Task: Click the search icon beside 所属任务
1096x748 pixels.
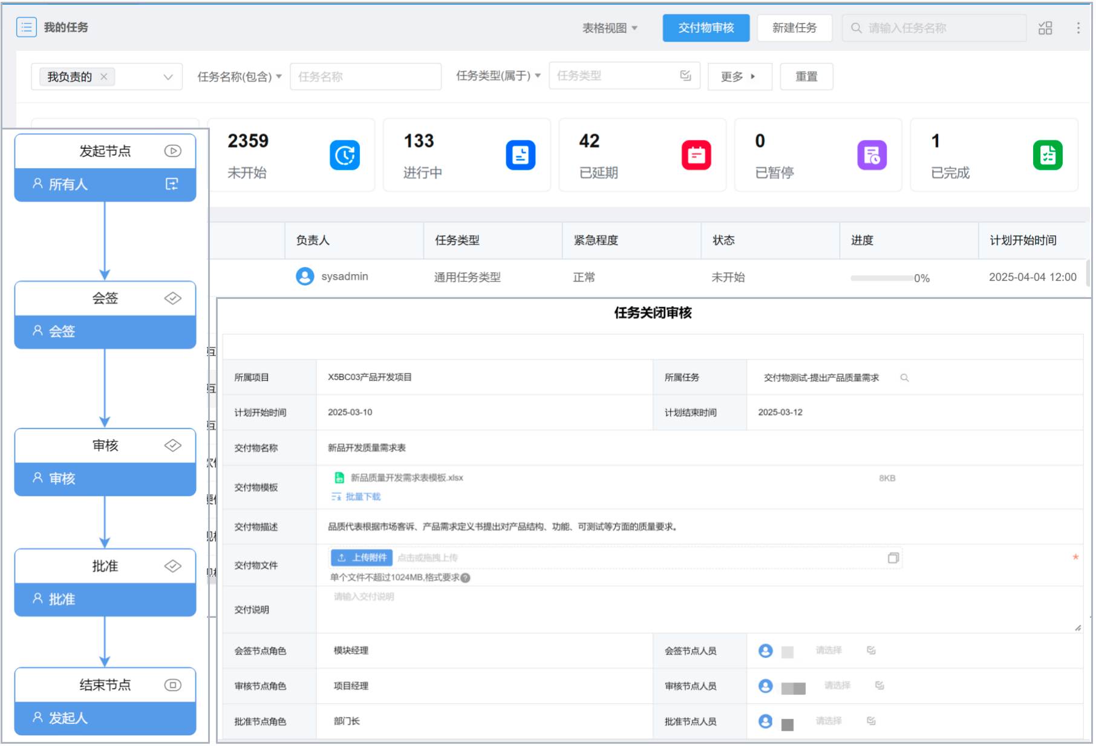Action: [904, 378]
